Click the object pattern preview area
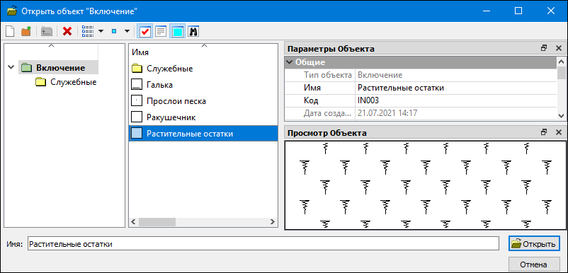Screen dimensions: 568x273 click(x=425, y=185)
